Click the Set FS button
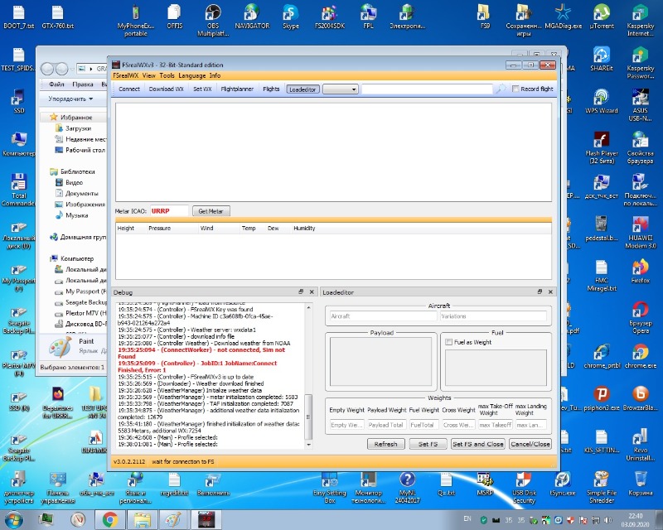The image size is (663, 530). (x=428, y=444)
